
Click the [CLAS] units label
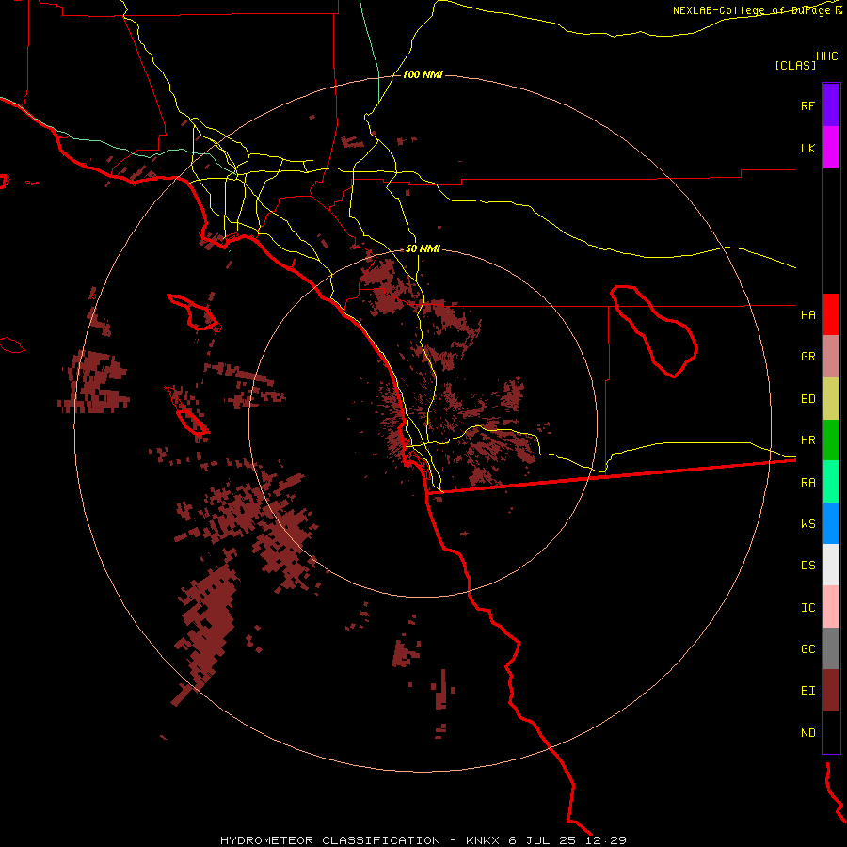795,65
